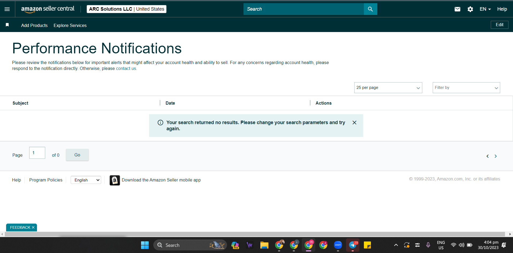Screen dimensions: 513x253
Task: Click the scrollbar left arrow
Action: (2, 234)
